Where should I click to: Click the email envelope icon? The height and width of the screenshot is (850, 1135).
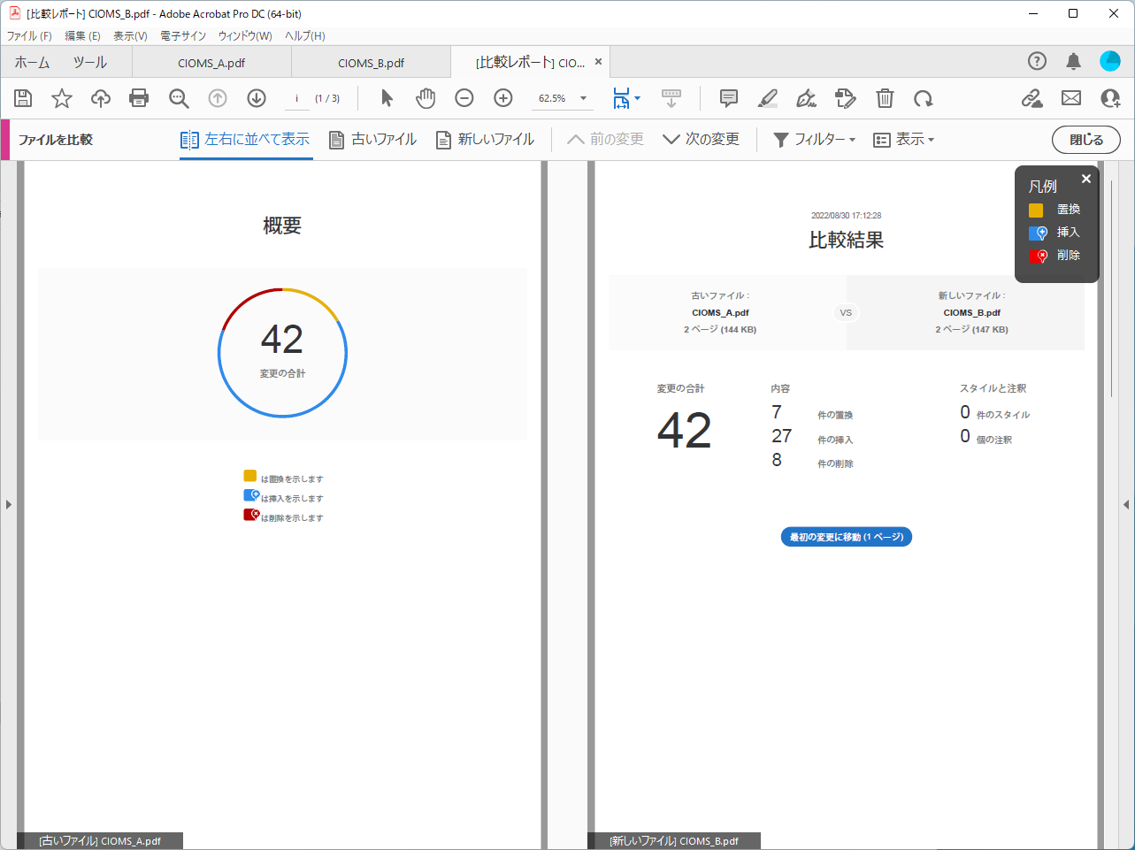pyautogui.click(x=1071, y=98)
